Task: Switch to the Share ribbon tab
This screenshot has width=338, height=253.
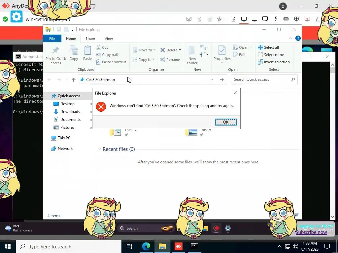Action: [x=90, y=39]
